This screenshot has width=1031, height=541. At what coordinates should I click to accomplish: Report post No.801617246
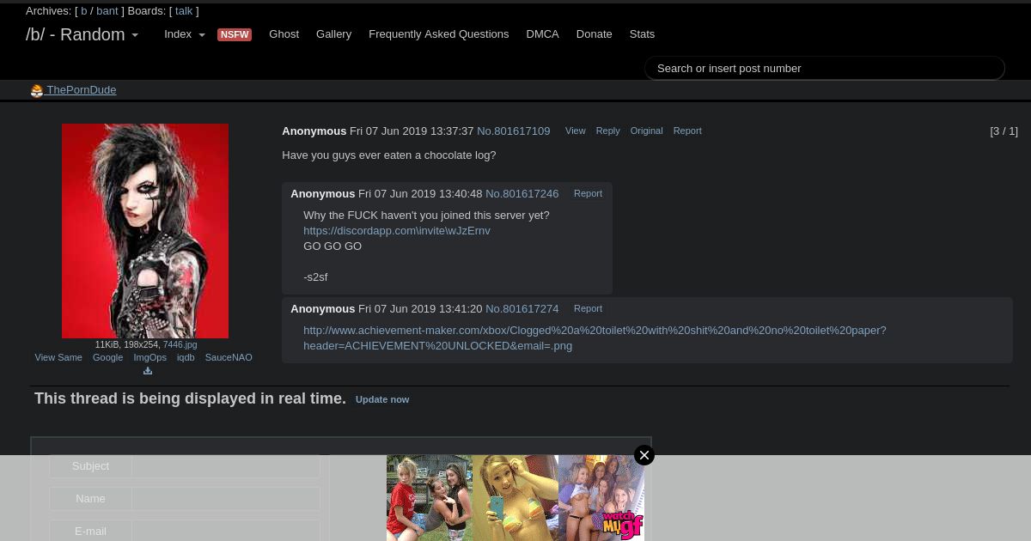pyautogui.click(x=588, y=193)
